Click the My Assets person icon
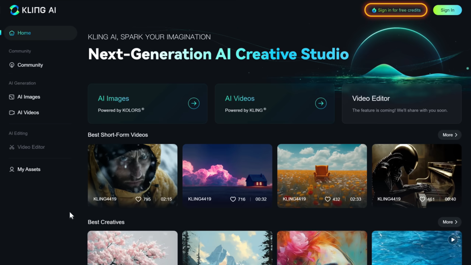 (x=12, y=169)
